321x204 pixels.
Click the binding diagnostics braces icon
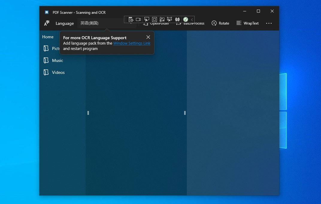(177, 19)
